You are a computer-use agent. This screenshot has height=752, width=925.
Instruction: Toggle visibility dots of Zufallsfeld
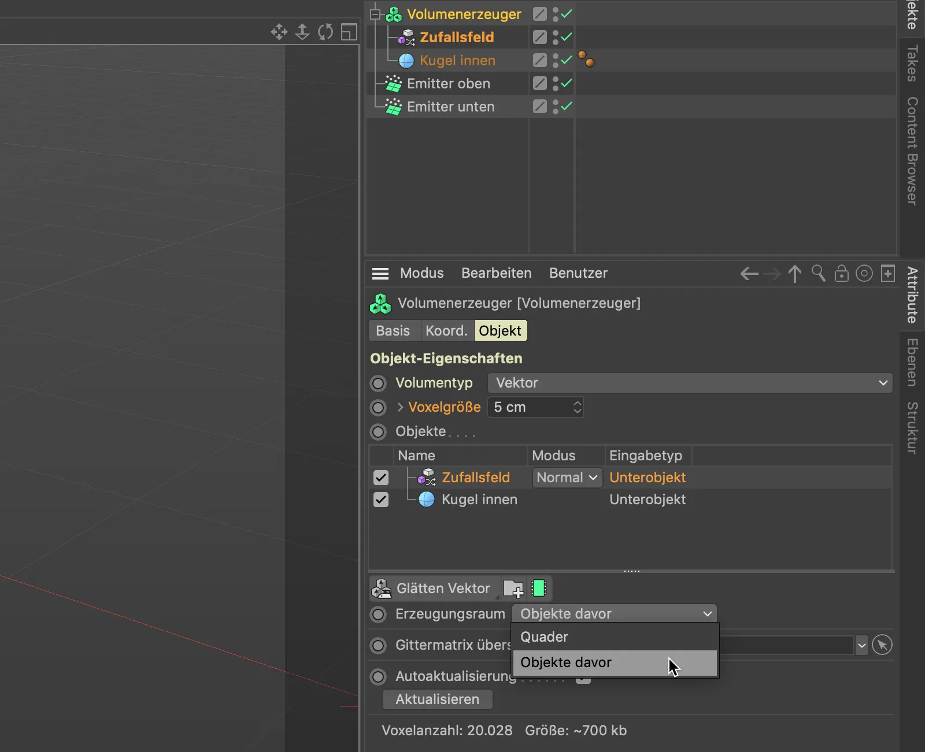(x=556, y=38)
